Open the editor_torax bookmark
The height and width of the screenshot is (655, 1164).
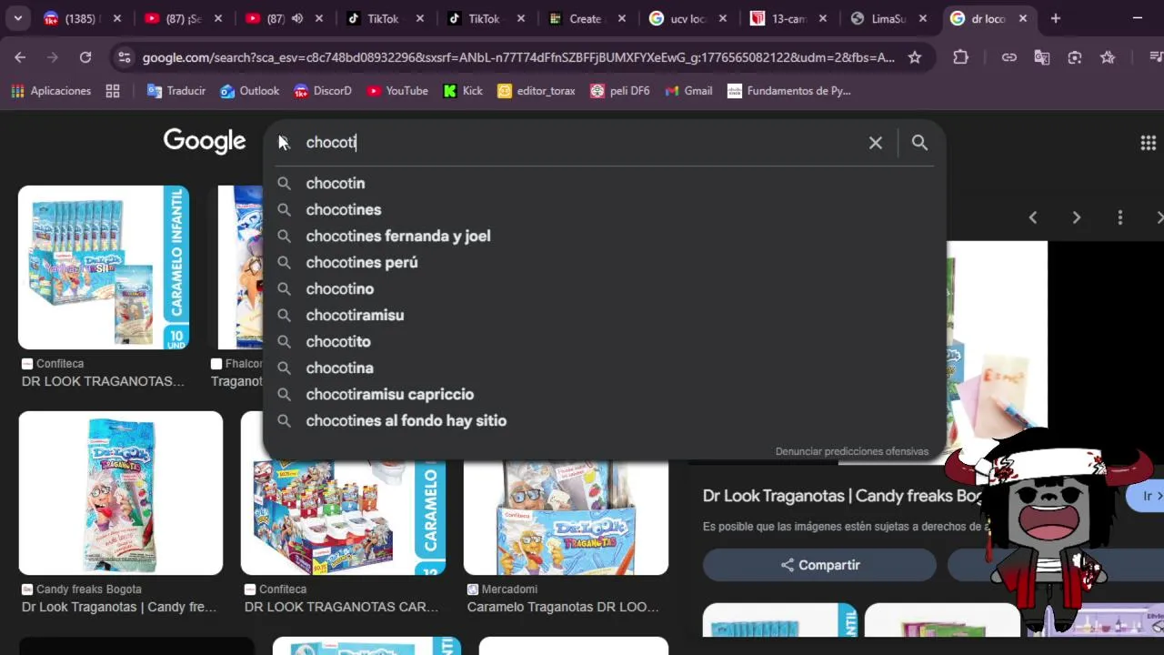pyautogui.click(x=537, y=91)
